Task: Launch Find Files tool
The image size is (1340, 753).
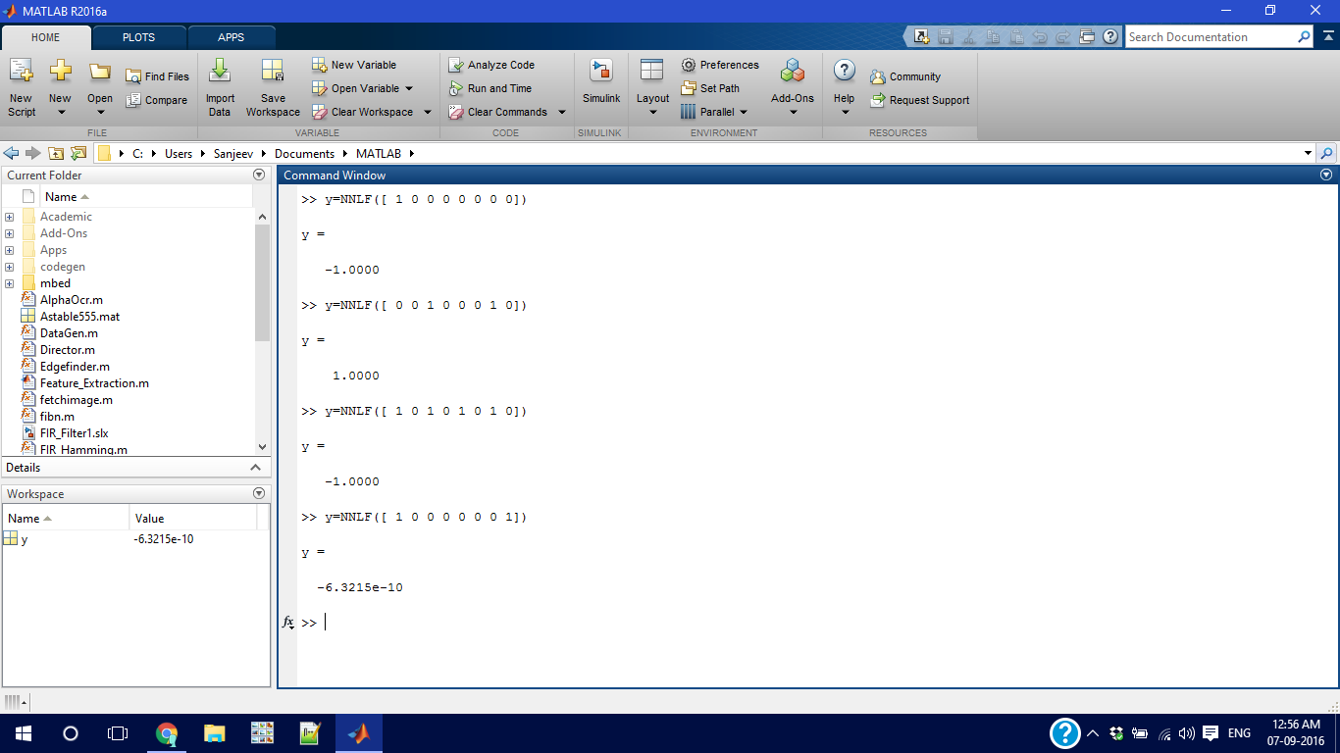Action: click(x=157, y=76)
